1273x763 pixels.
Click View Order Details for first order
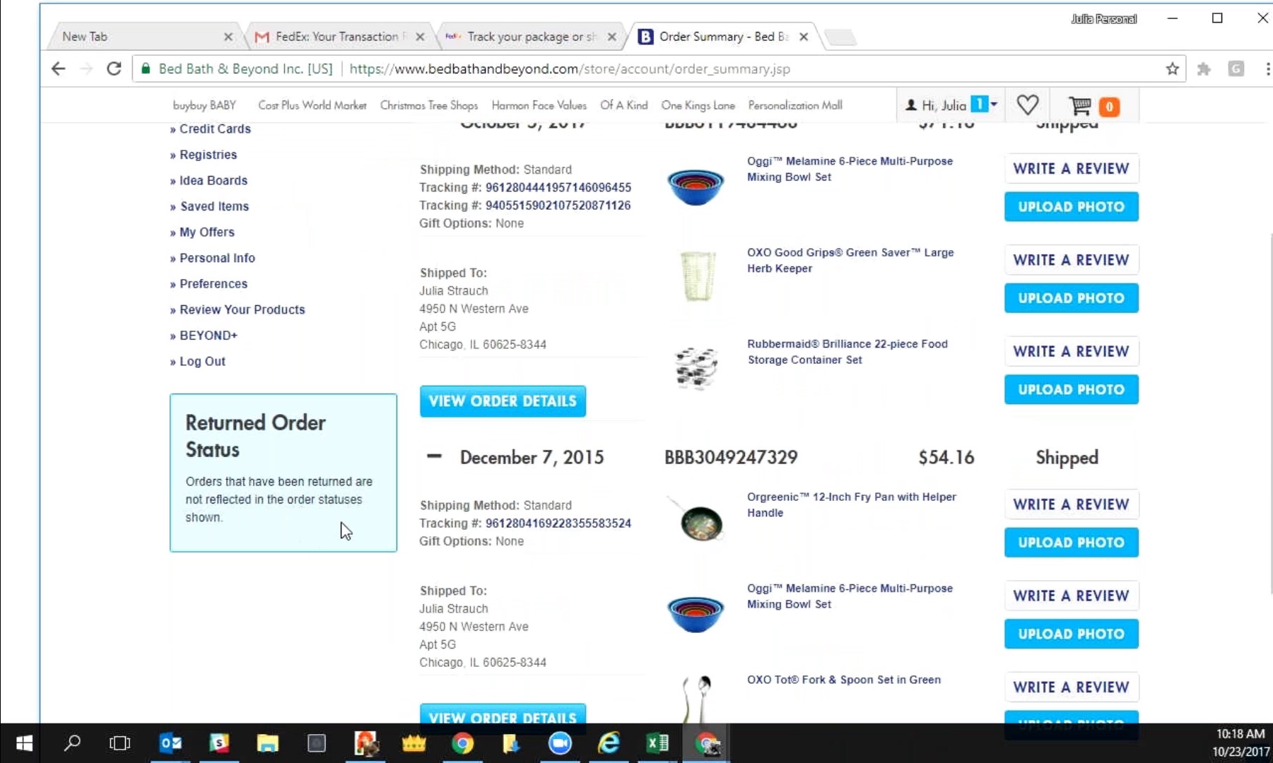pos(503,401)
